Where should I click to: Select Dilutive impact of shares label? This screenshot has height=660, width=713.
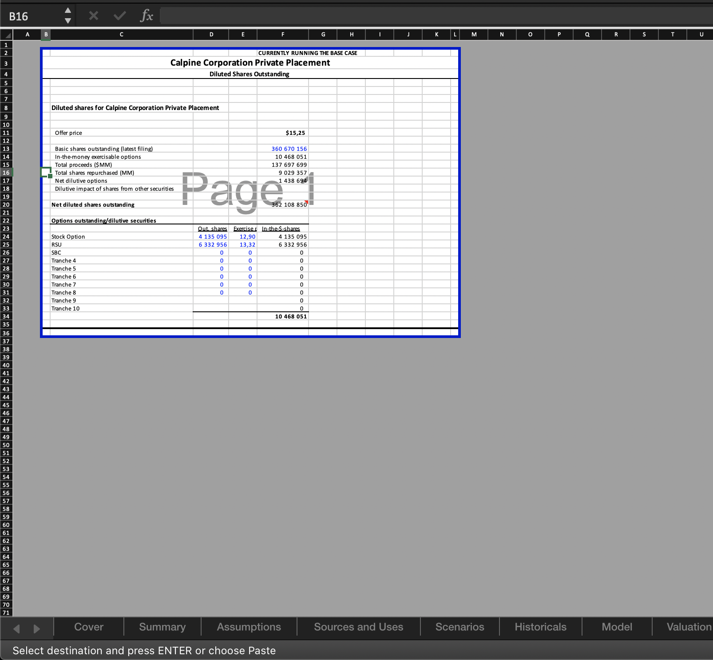click(x=114, y=189)
